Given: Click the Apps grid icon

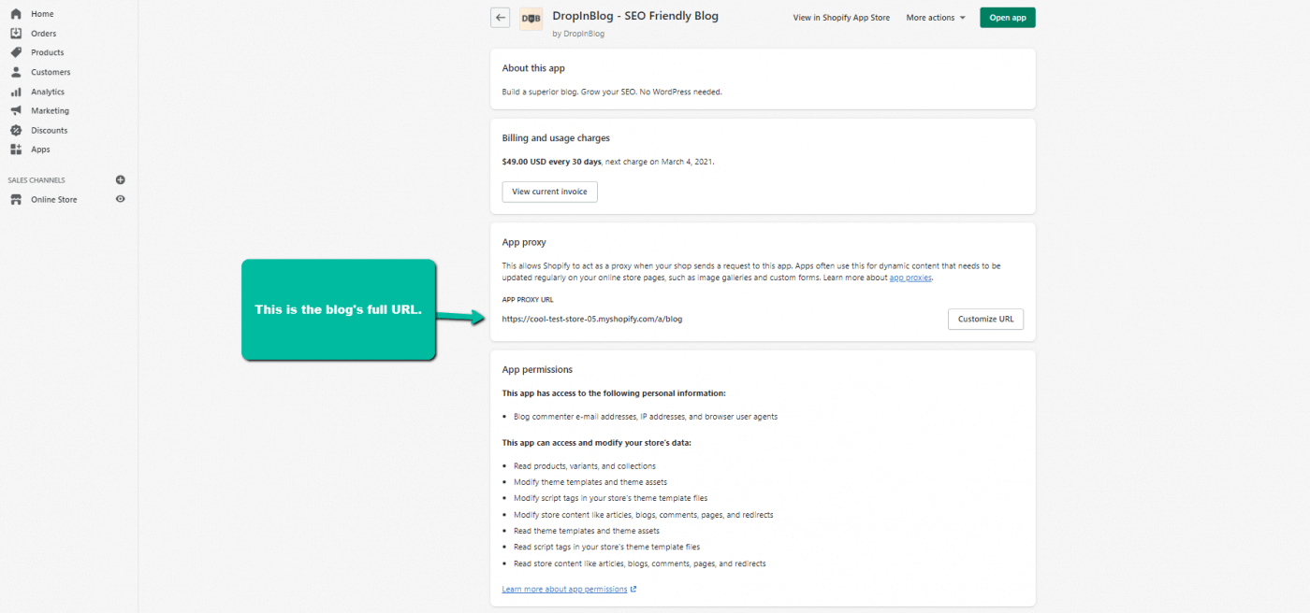Looking at the screenshot, I should (16, 150).
